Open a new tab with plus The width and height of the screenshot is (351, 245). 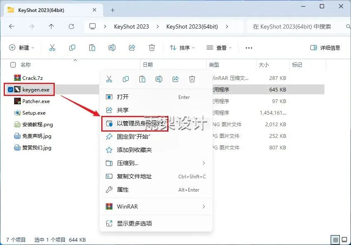112,10
